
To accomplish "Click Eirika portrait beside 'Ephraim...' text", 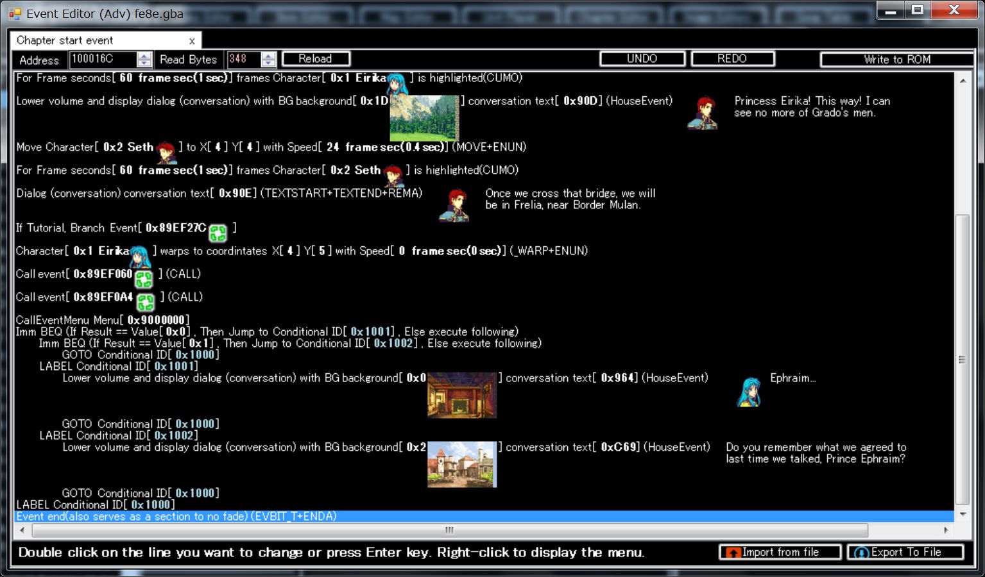I will tap(749, 391).
